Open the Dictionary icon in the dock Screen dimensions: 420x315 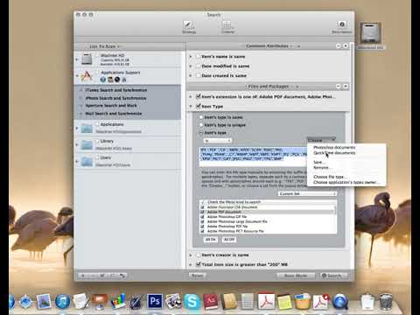point(211,302)
